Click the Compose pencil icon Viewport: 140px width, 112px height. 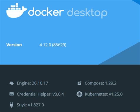79,83
